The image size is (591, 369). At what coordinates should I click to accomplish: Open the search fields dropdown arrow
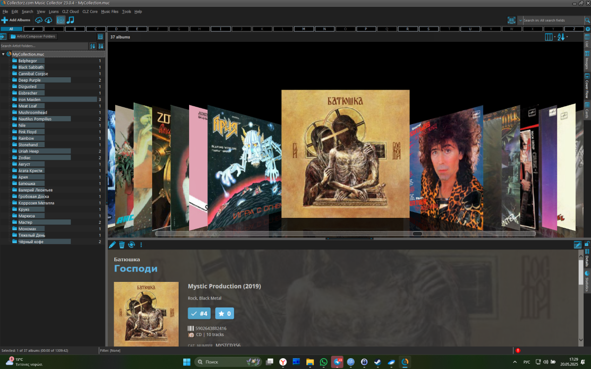521,20
